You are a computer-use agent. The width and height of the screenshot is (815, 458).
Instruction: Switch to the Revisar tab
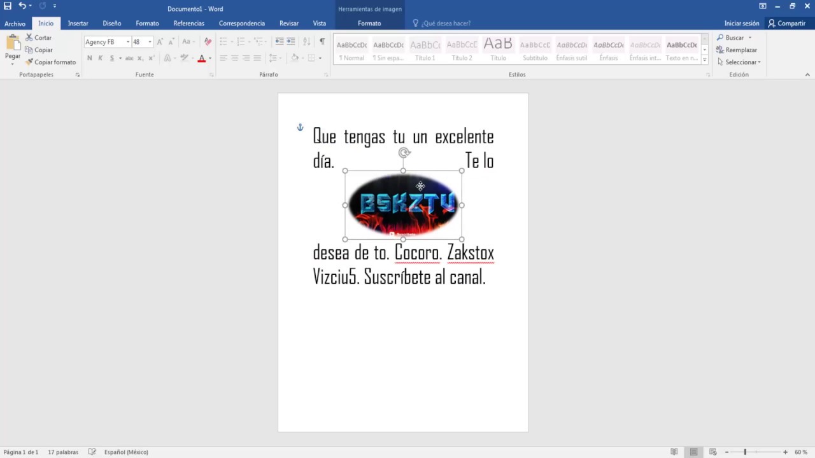[x=289, y=24]
